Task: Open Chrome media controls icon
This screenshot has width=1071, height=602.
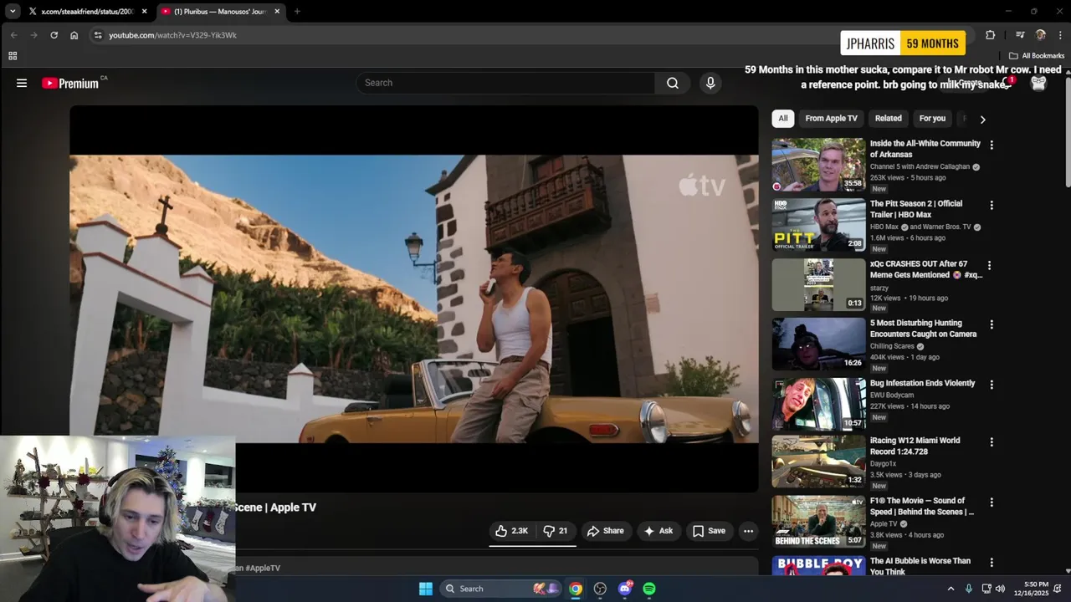Action: pos(1020,35)
